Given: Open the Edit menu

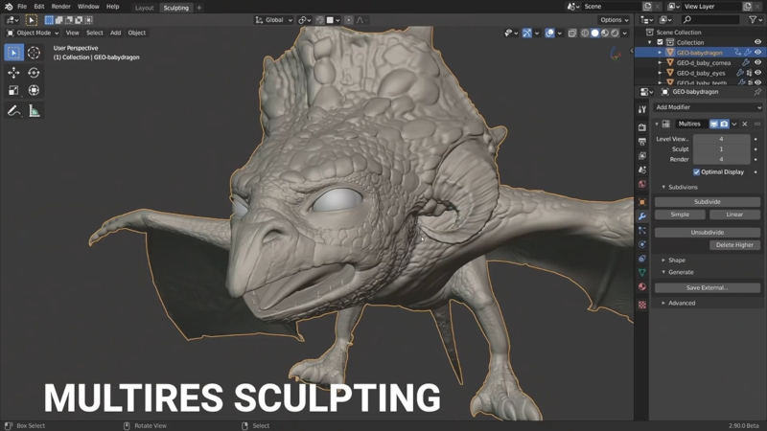Looking at the screenshot, I should point(39,7).
